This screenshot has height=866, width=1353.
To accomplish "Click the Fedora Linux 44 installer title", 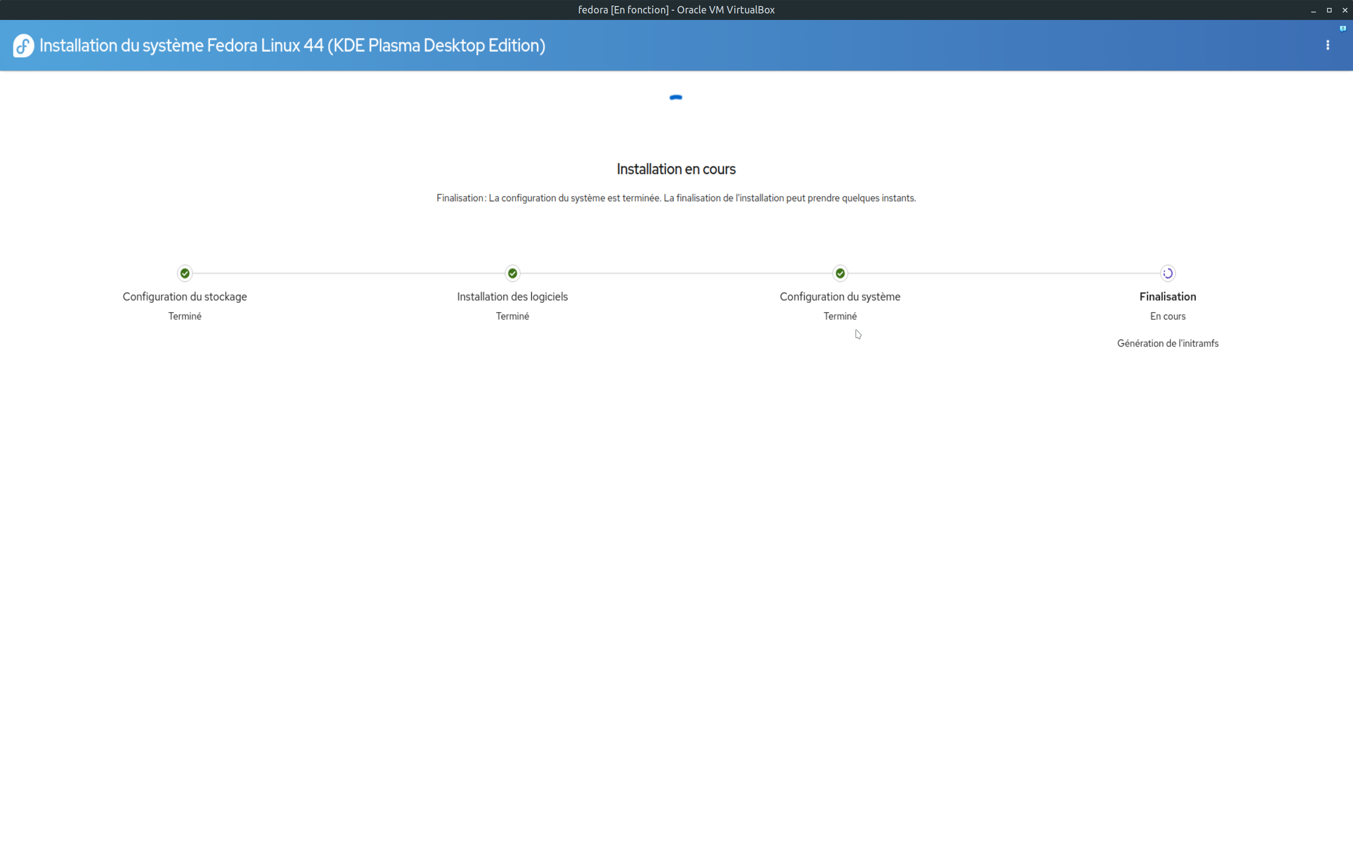I will (292, 45).
